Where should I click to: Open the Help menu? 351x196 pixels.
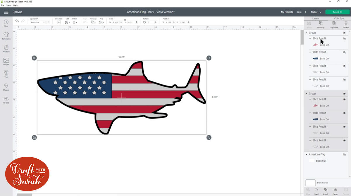[x=16, y=6]
